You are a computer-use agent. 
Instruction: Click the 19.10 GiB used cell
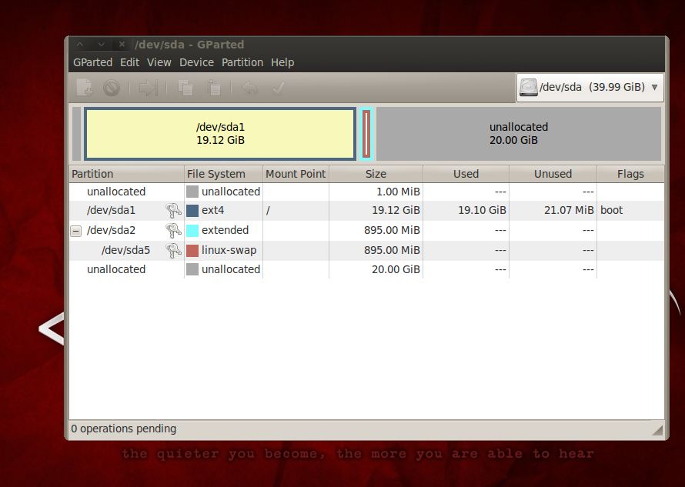point(482,211)
